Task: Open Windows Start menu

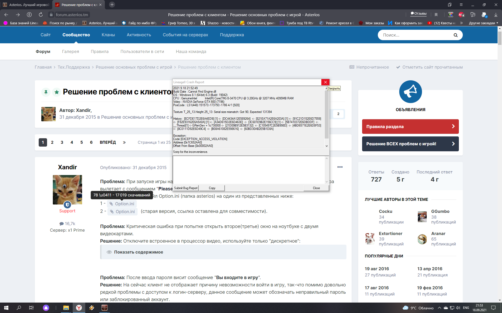Action: [6, 308]
